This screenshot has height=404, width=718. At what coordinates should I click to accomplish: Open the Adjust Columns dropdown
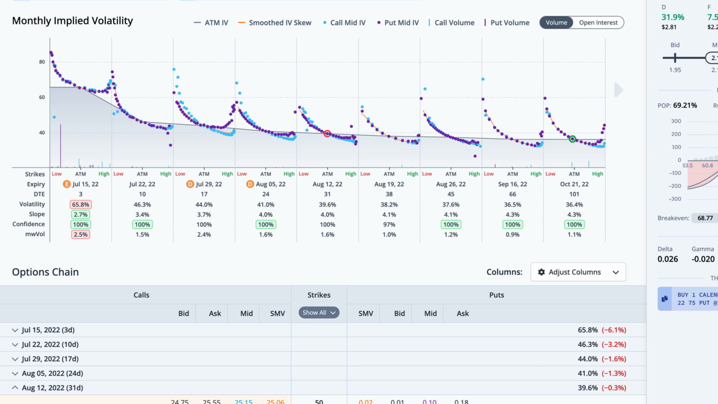578,272
